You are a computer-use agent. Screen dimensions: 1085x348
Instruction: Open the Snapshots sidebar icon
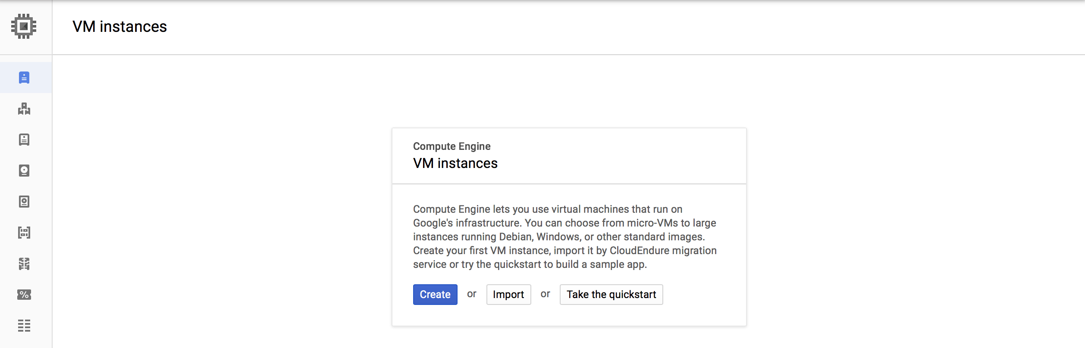(24, 202)
